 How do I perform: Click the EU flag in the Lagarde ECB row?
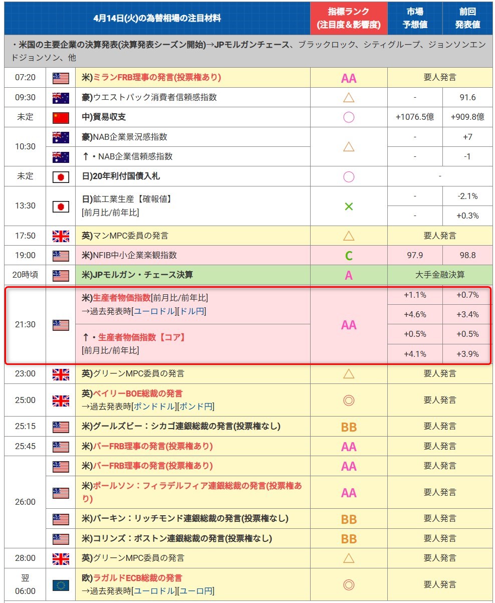(61, 584)
